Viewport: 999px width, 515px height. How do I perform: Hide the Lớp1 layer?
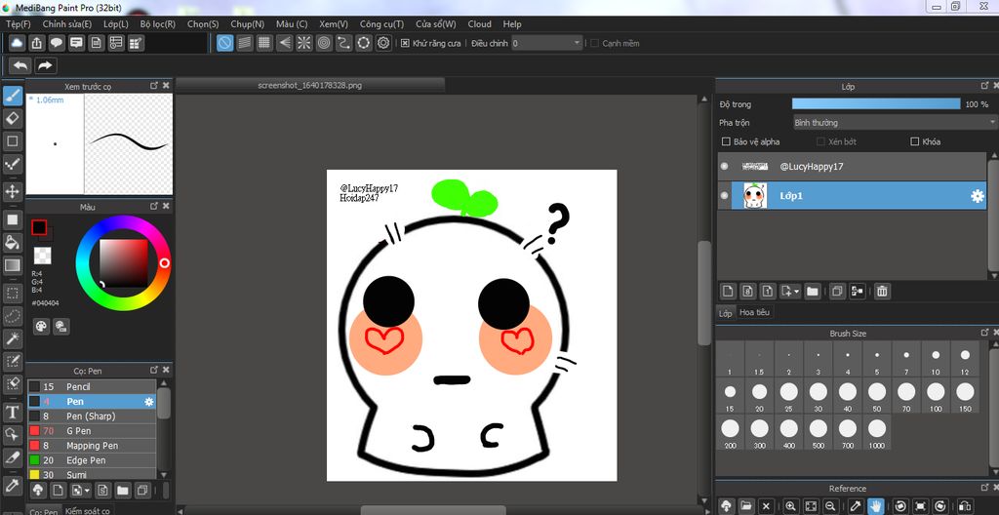coord(724,196)
